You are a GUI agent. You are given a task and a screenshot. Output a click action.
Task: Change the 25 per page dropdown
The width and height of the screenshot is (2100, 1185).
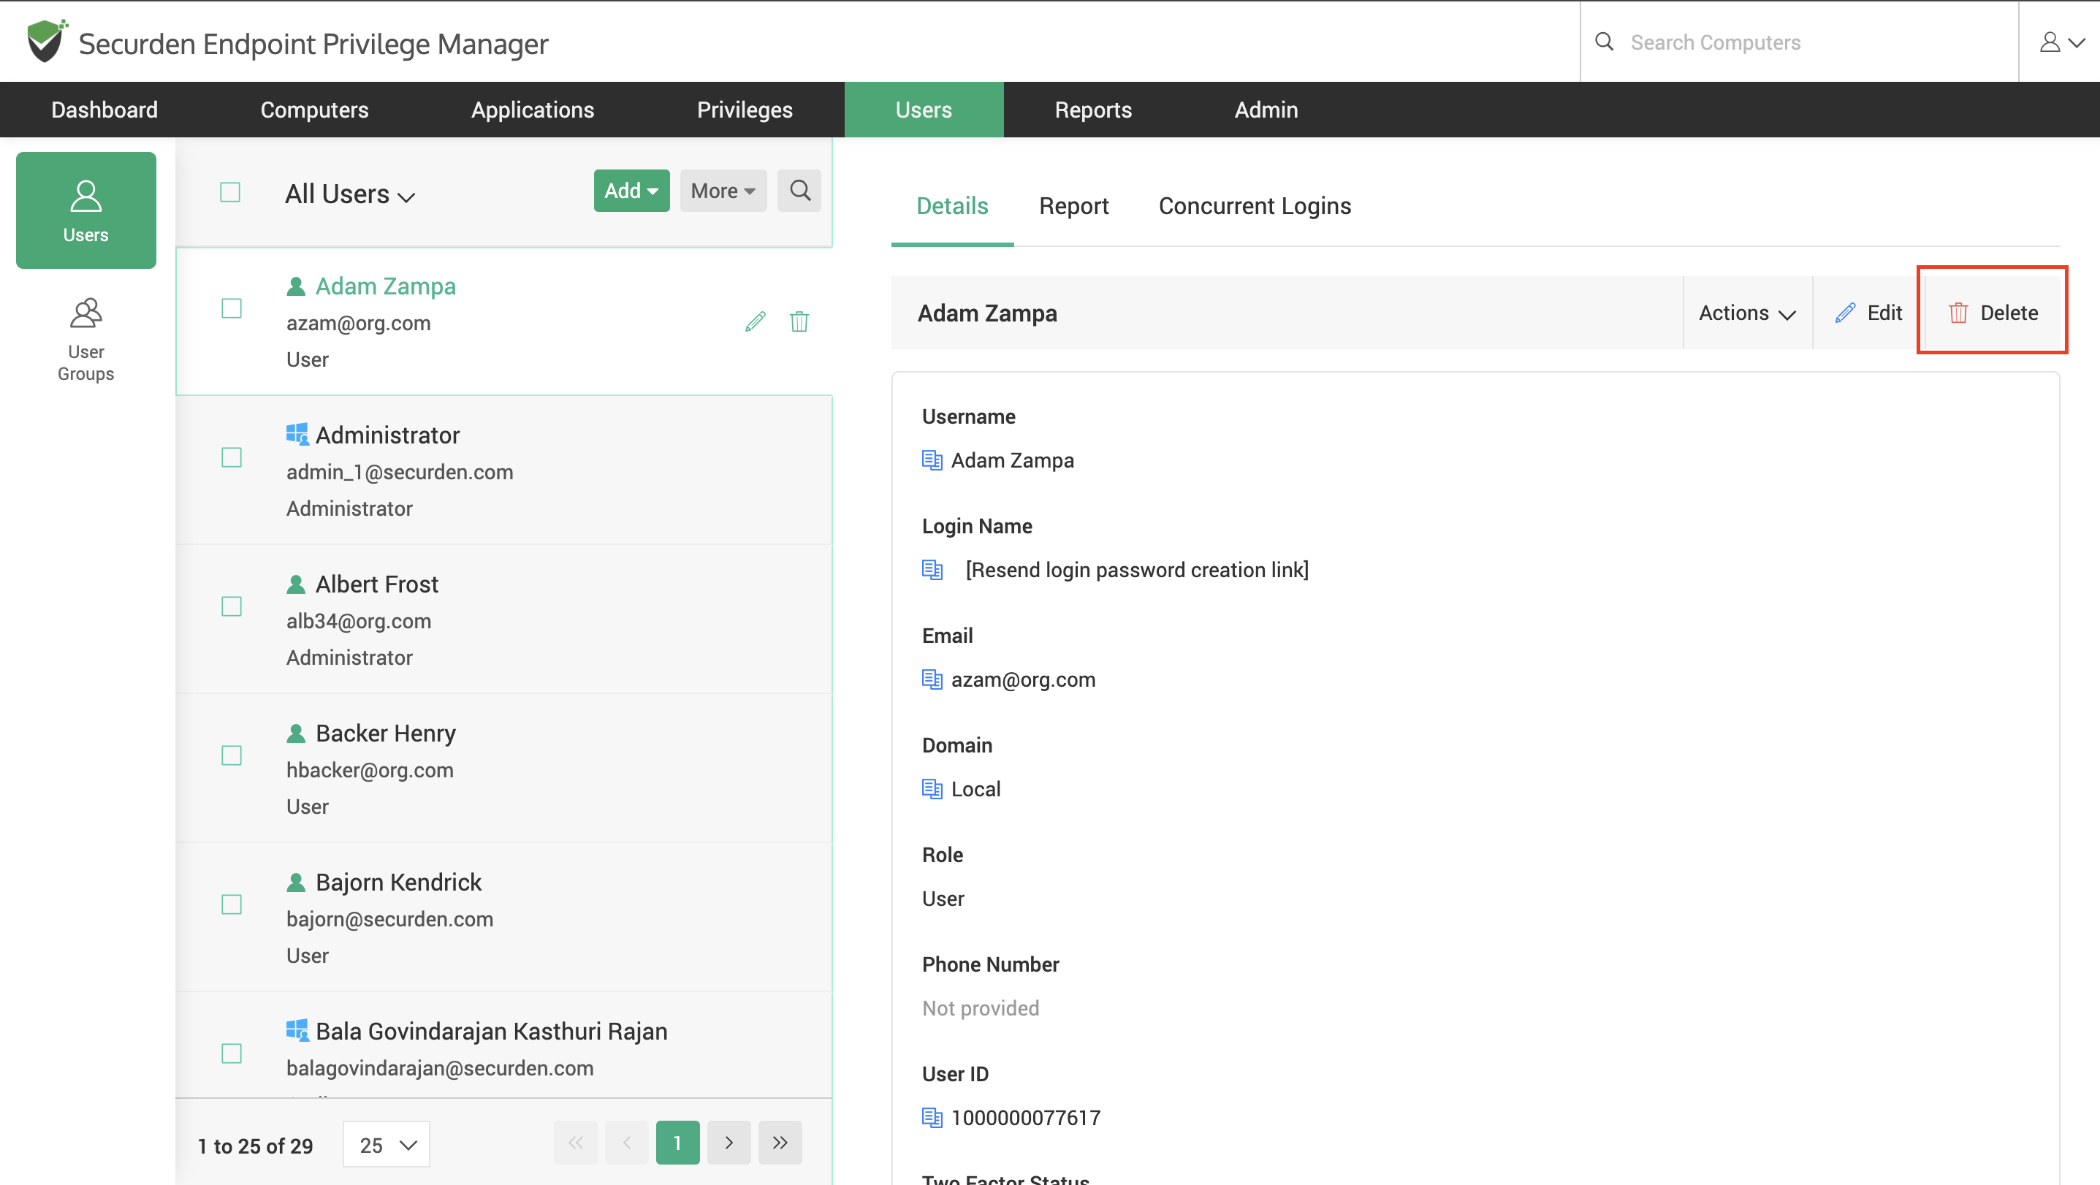click(387, 1144)
